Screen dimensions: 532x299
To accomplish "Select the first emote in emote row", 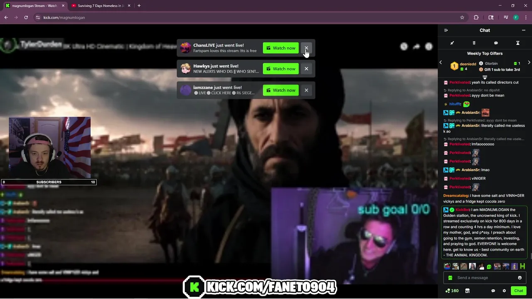I will [x=447, y=266].
